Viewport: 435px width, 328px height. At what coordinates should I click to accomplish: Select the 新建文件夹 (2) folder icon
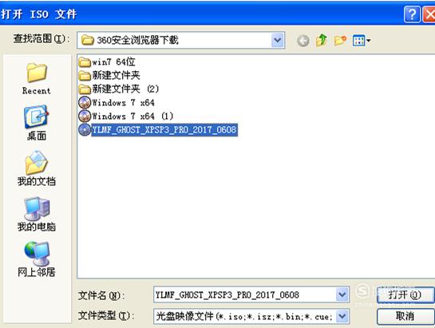tap(85, 89)
